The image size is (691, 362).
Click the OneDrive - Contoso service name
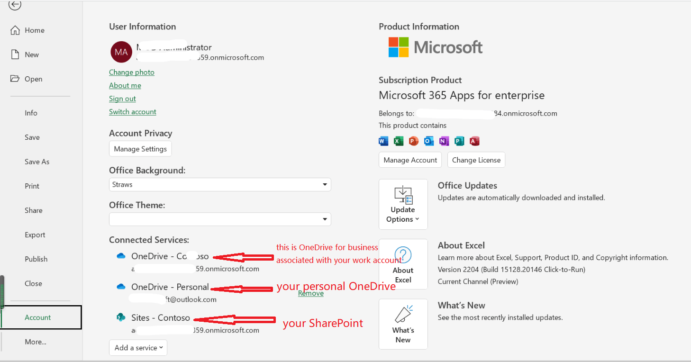170,256
